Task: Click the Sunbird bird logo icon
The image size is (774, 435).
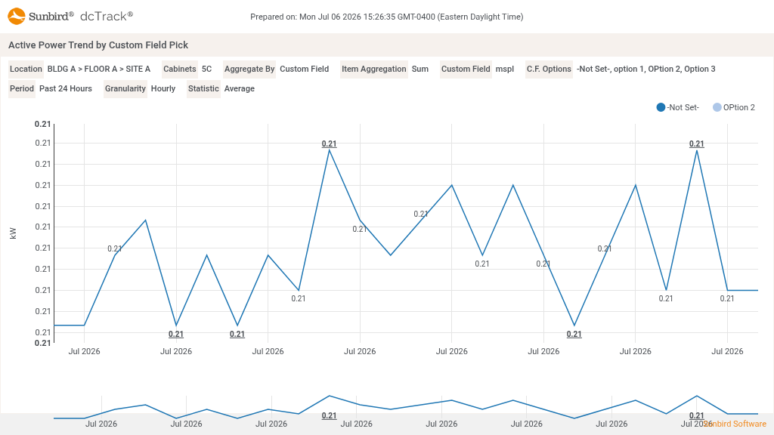Action: coord(17,16)
